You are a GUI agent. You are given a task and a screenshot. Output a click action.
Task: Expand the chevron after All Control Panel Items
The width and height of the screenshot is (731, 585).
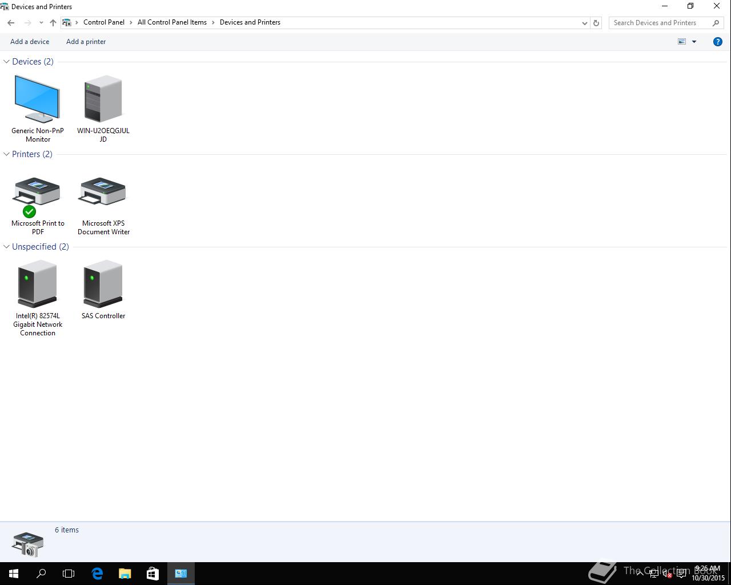(x=213, y=23)
